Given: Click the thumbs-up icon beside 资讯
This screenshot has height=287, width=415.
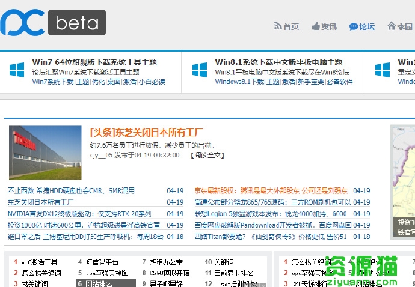Looking at the screenshot, I should pyautogui.click(x=316, y=26).
